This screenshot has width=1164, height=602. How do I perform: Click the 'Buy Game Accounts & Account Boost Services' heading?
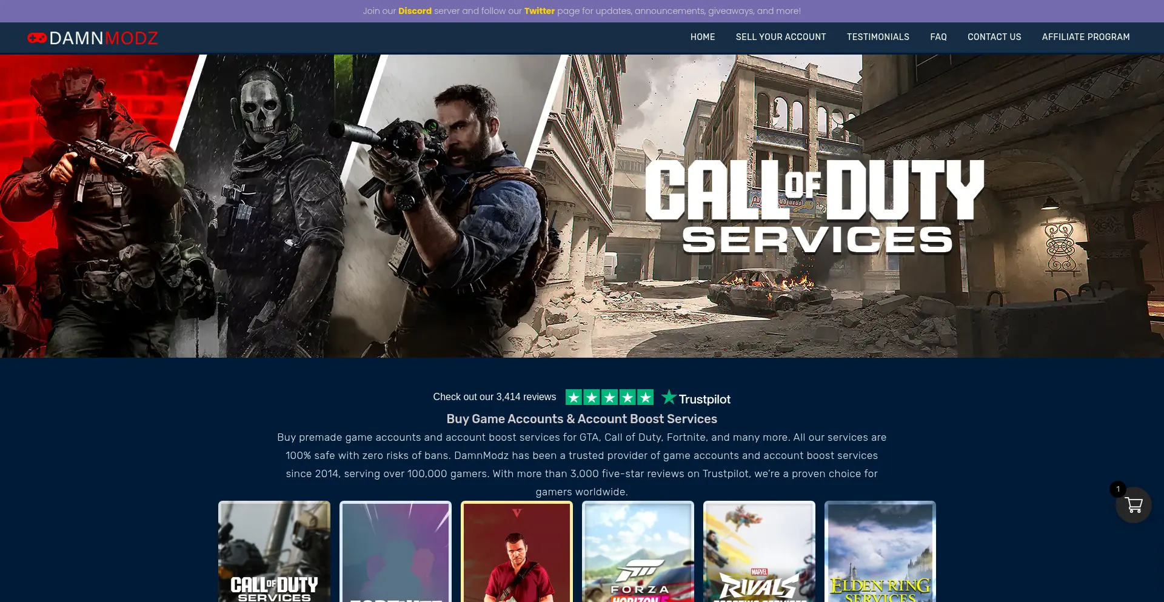(582, 419)
